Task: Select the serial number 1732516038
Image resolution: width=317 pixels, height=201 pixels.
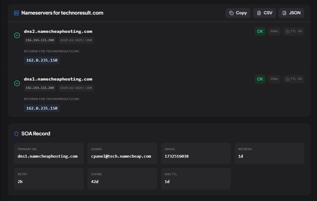Action: coord(176,156)
